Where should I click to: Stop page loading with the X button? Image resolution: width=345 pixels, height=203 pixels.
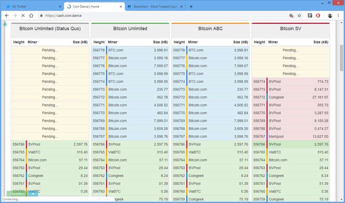pyautogui.click(x=23, y=16)
